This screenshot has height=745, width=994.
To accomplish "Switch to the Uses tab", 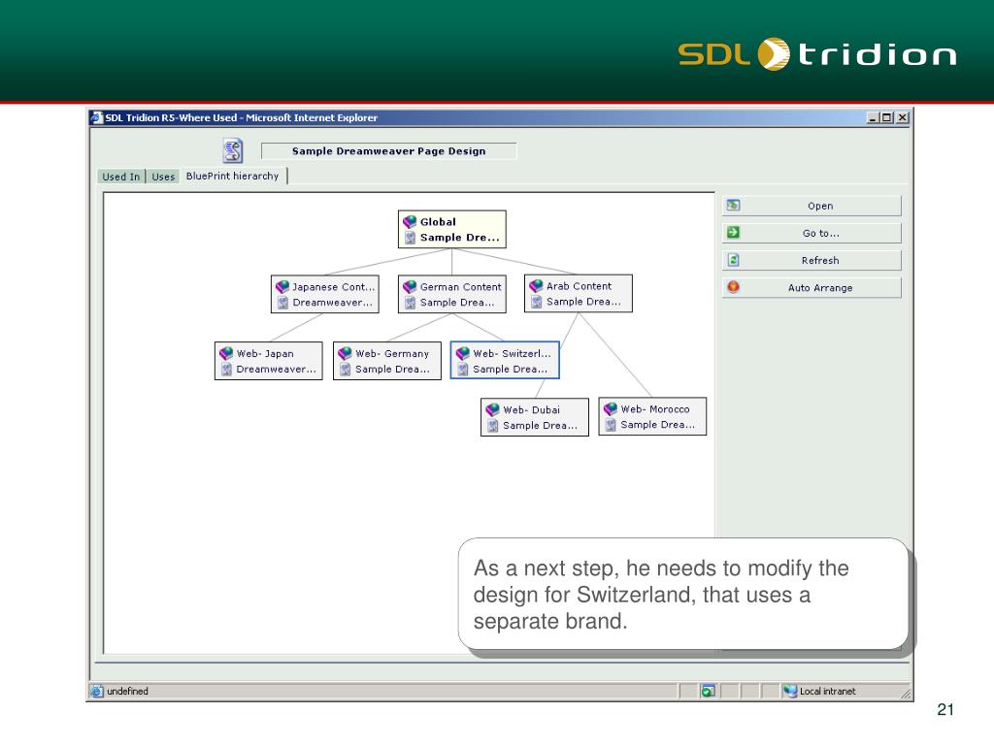I will [x=163, y=177].
